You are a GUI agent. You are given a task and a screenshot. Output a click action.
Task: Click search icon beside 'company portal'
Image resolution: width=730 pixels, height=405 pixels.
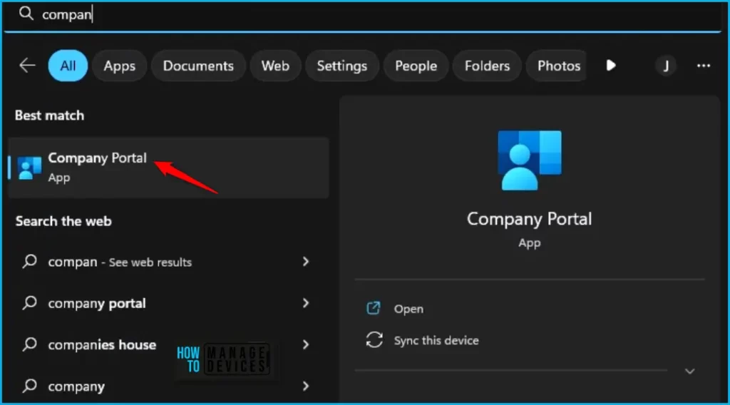[29, 302]
